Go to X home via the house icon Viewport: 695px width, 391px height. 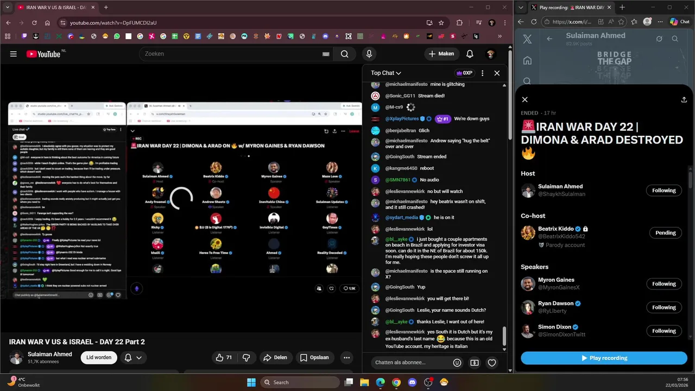[x=527, y=61]
